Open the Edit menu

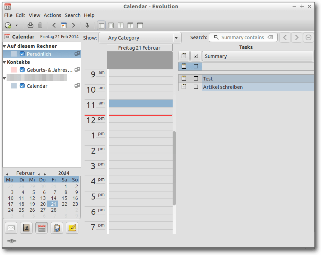coord(20,15)
